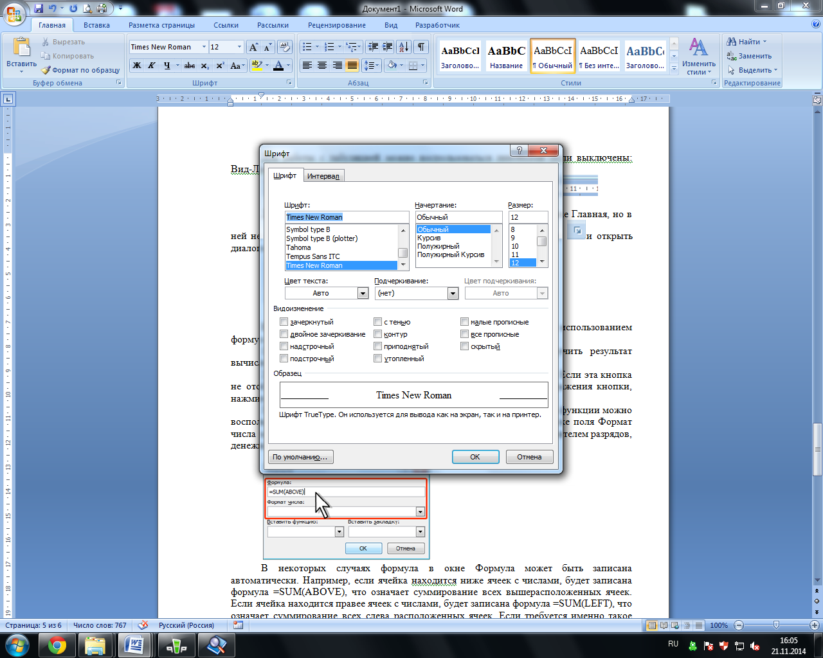Apply subscript from the ribbon
Viewport: 823px width, 658px height.
click(204, 66)
